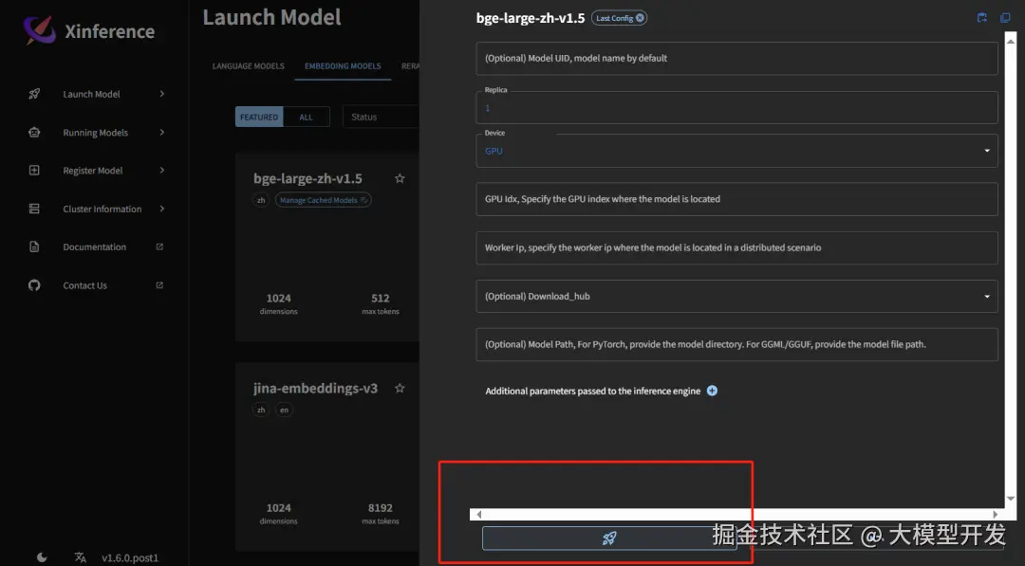Open the jina-embeddings-v3 model card title

tap(316, 388)
